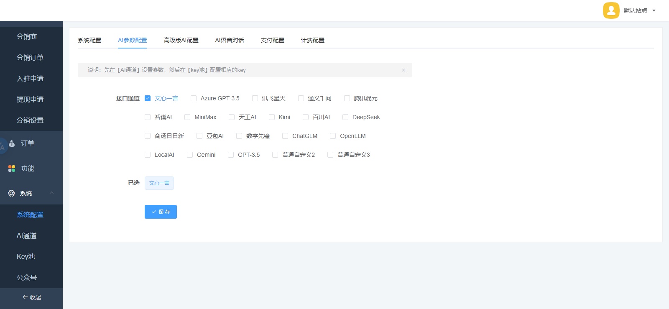Click the 功能 colored grid icon
The width and height of the screenshot is (669, 309).
pos(12,169)
